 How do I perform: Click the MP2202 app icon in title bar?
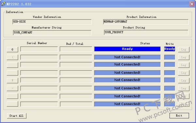(x=3, y=4)
